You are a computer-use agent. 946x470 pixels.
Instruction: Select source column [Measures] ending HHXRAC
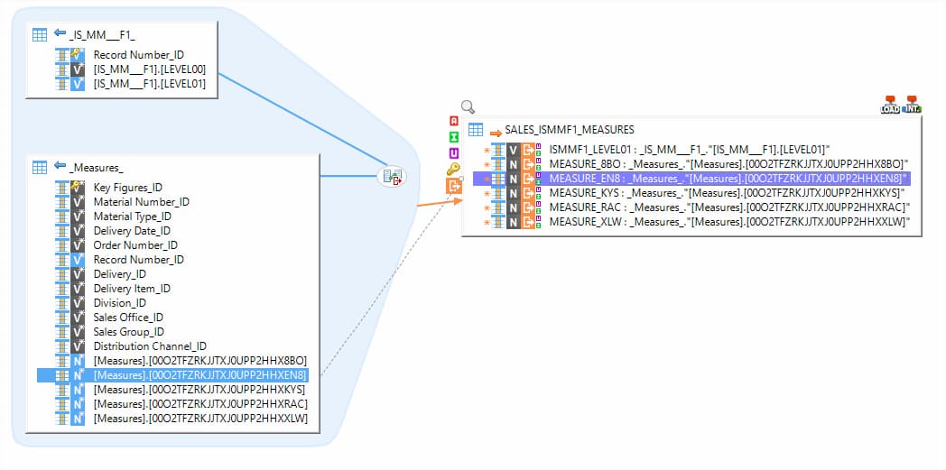[200, 404]
